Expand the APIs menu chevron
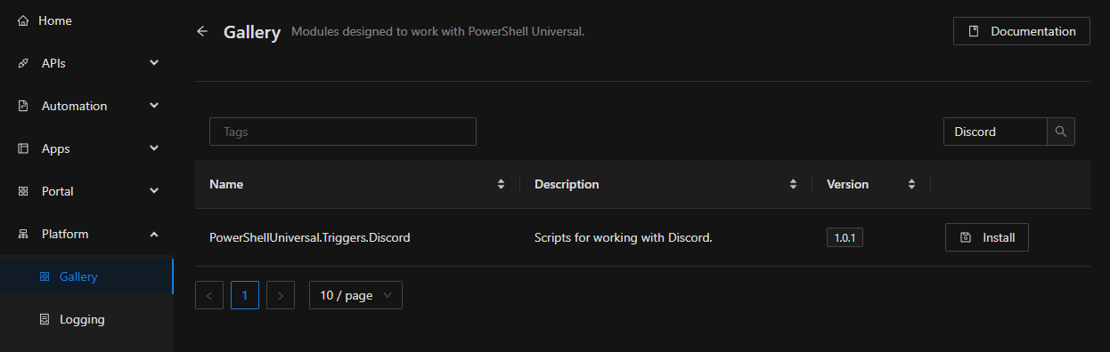This screenshot has height=352, width=1110. tap(154, 63)
